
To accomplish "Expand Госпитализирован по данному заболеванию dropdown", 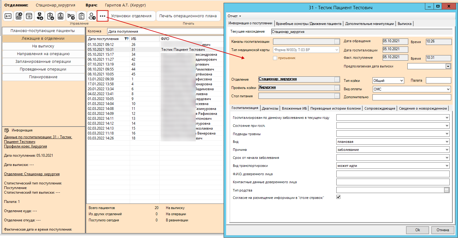I will point(447,118).
